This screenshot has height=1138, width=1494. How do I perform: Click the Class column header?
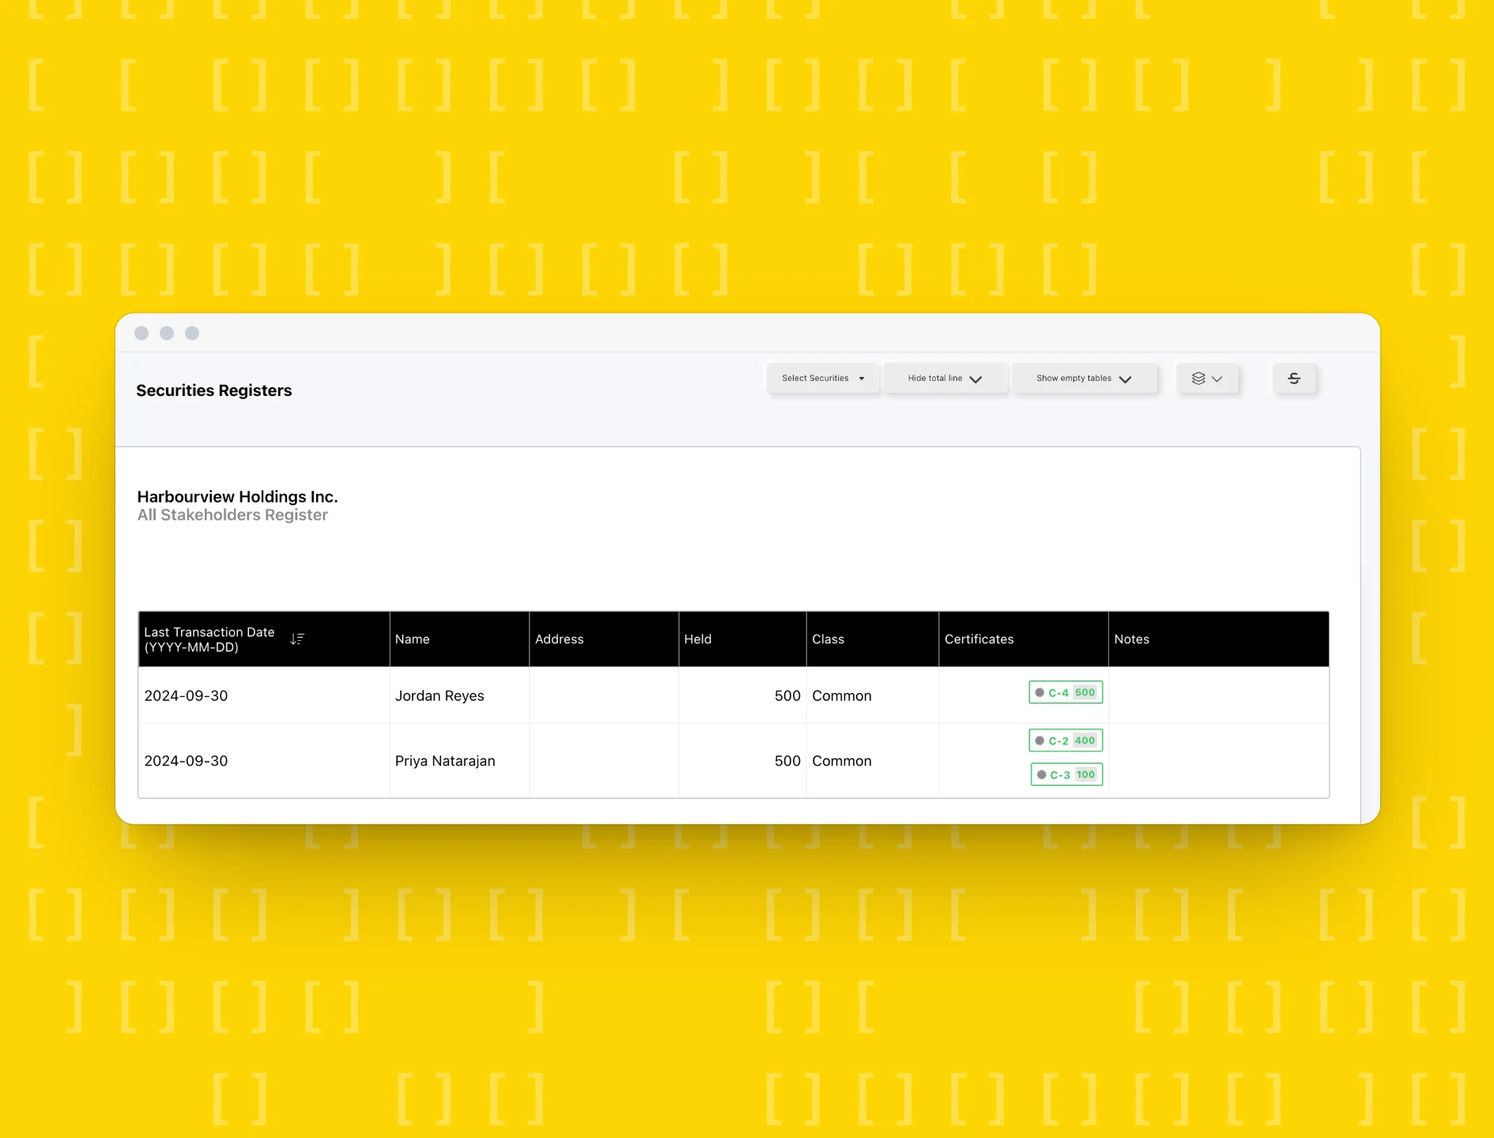click(x=873, y=639)
